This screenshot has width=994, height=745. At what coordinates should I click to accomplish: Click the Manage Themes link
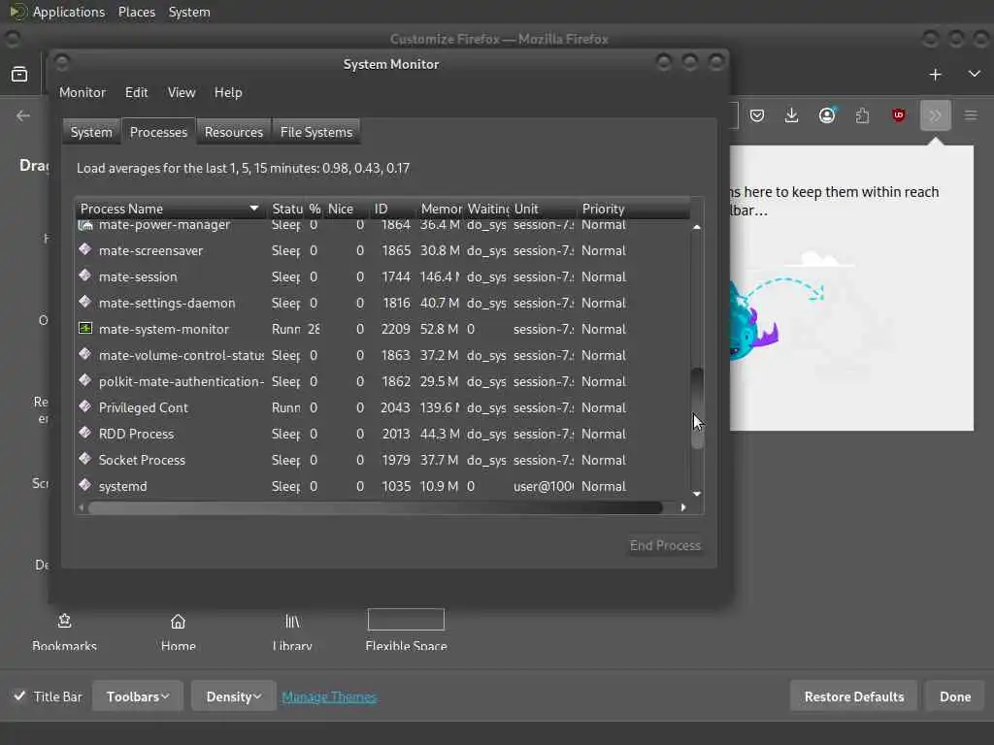[329, 696]
